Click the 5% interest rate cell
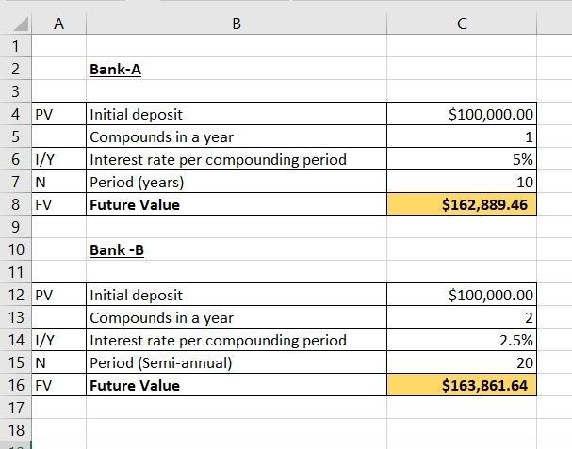The height and width of the screenshot is (449, 572). click(462, 159)
